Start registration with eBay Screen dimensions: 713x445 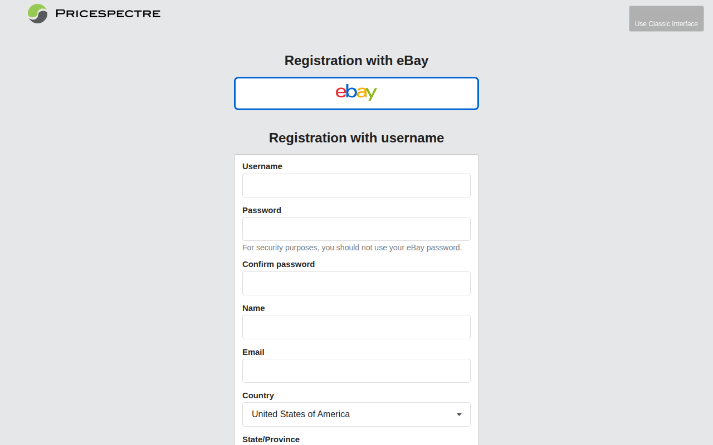pos(356,93)
